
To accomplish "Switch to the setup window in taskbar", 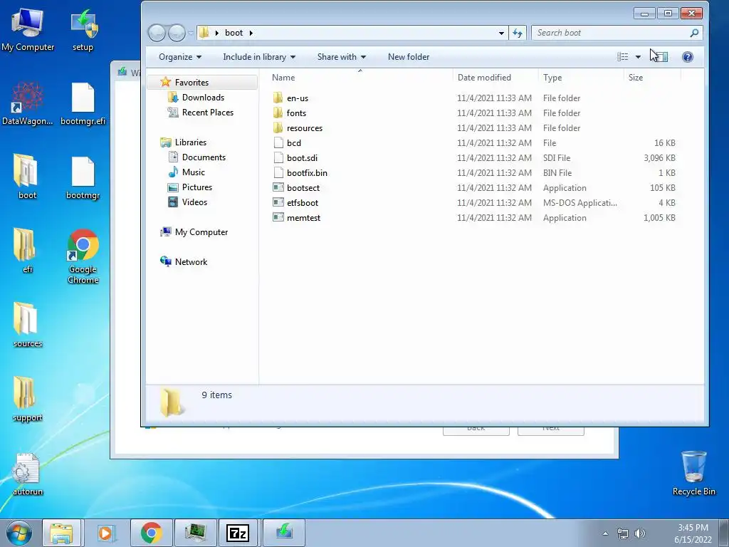I will pyautogui.click(x=284, y=533).
